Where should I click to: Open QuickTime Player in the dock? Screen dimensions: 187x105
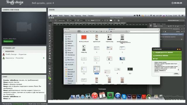pos(118,96)
